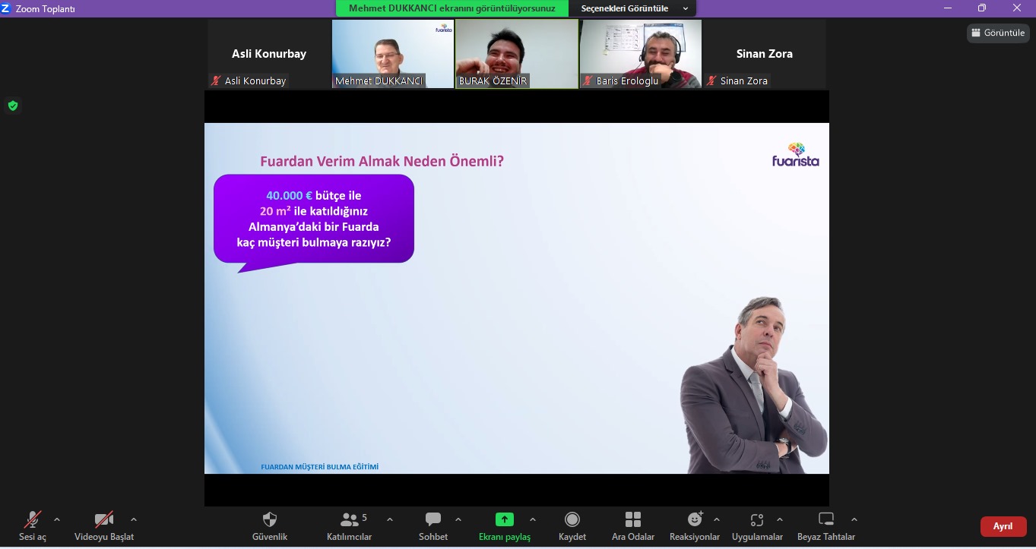Viewport: 1036px width, 549px height.
Task: Leave meeting with the red Ayrıl button
Action: [x=1003, y=526]
